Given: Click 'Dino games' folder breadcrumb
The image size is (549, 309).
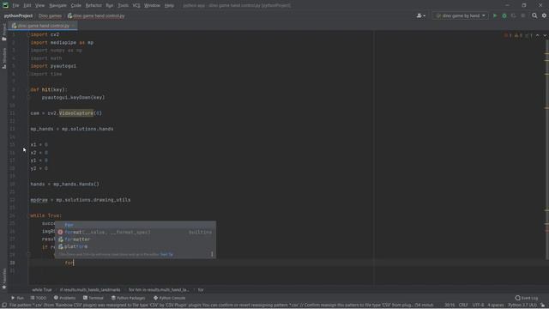Looking at the screenshot, I should tap(50, 15).
